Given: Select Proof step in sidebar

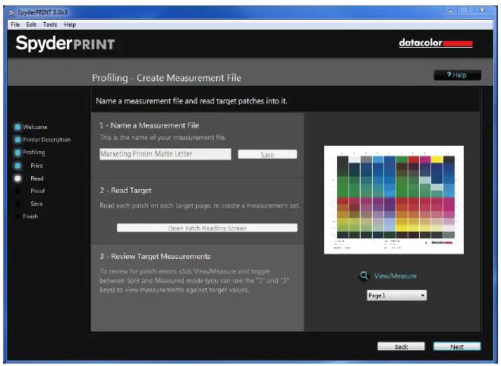Looking at the screenshot, I should pos(38,191).
